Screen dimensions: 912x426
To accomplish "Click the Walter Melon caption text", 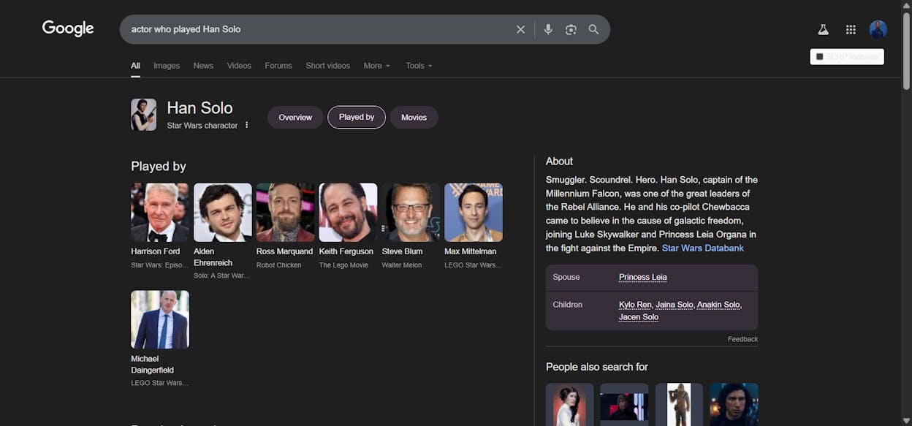I will point(402,265).
